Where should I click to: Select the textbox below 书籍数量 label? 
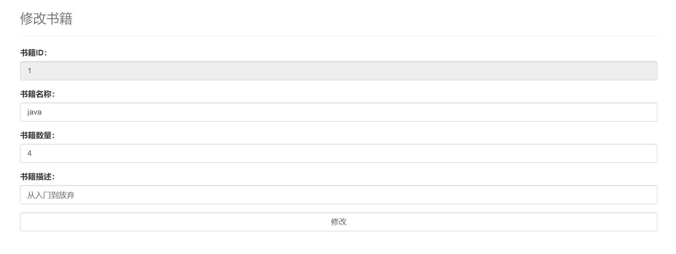(x=338, y=153)
